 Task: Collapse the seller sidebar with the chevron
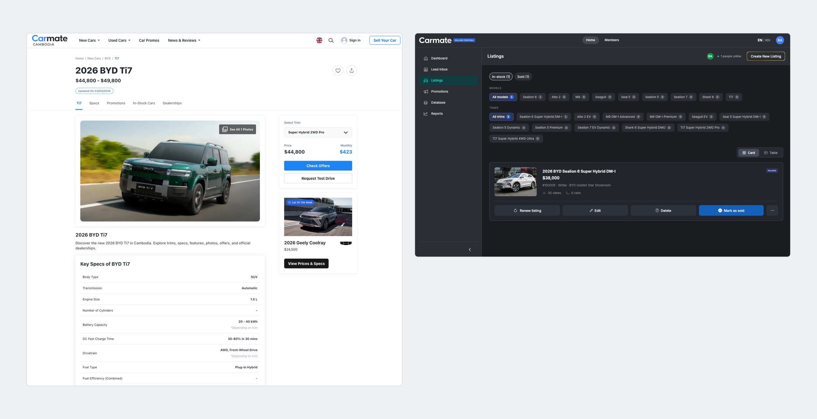(469, 250)
